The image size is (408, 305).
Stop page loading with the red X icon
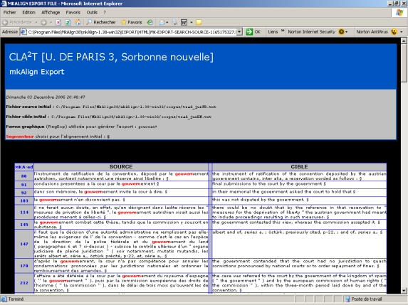point(58,22)
